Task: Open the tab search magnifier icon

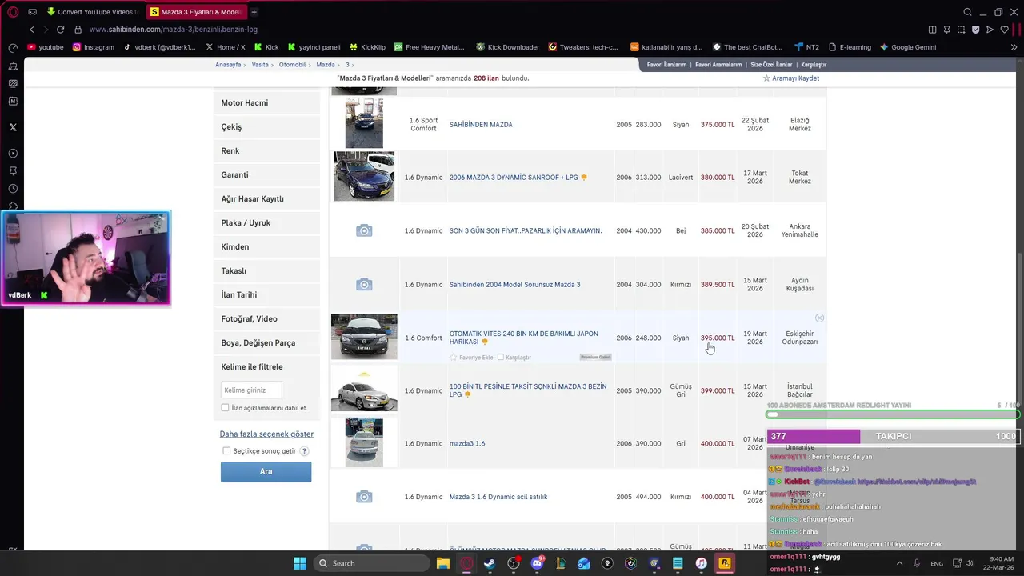Action: pyautogui.click(x=968, y=12)
